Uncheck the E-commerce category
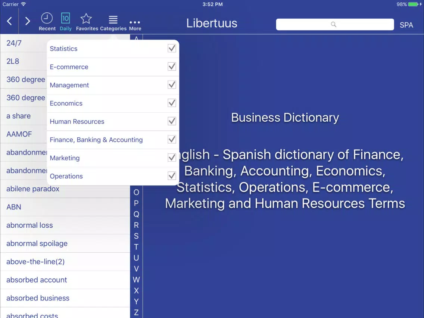The image size is (424, 318). click(x=172, y=66)
